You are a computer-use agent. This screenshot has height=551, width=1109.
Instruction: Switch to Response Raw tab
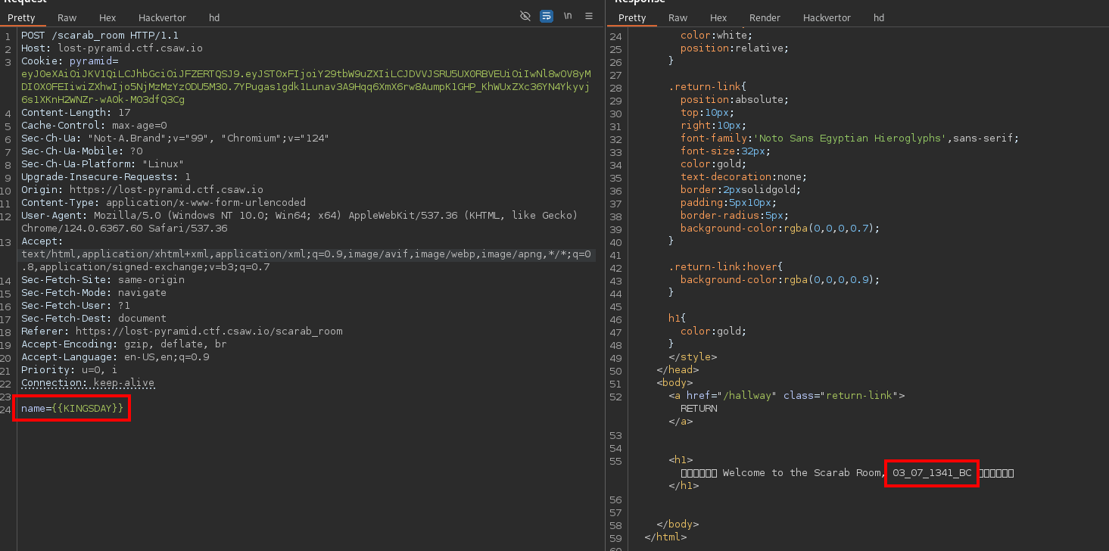(x=678, y=17)
